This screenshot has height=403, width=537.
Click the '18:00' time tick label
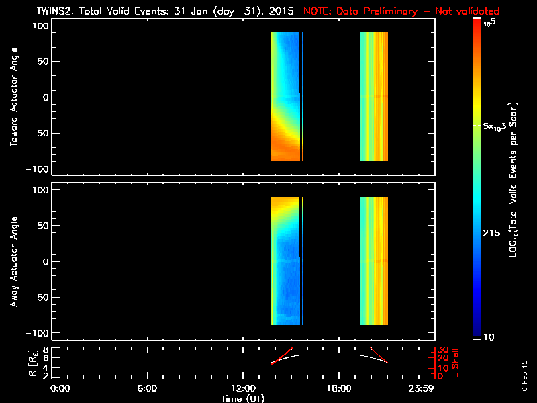[339, 388]
